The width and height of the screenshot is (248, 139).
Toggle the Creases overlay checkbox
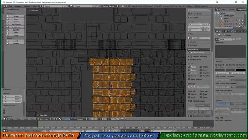tap(189, 73)
